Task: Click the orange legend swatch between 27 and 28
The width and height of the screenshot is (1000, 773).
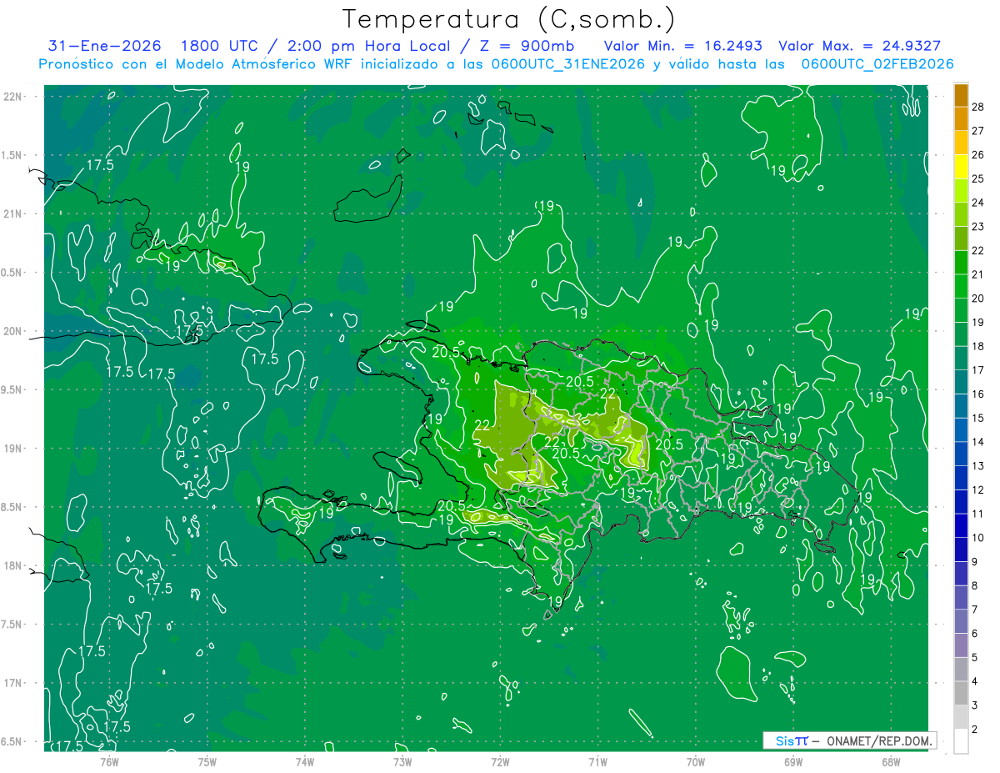Action: (961, 118)
